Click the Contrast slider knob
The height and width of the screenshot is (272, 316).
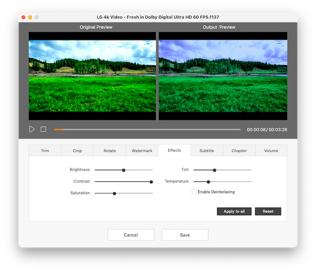151,182
